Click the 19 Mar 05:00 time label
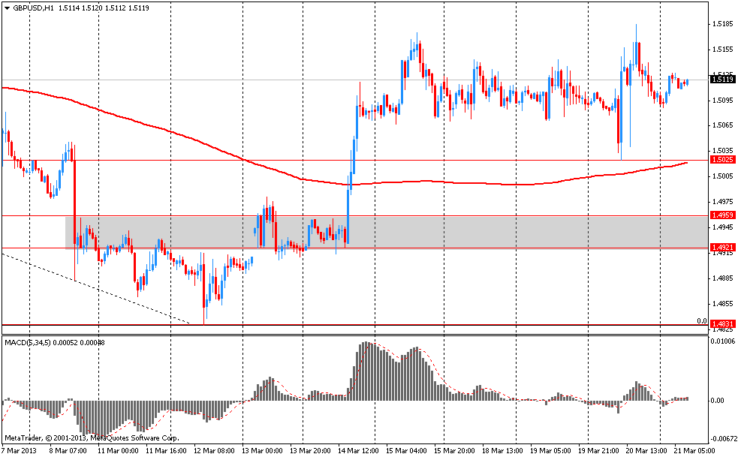 coord(550,451)
